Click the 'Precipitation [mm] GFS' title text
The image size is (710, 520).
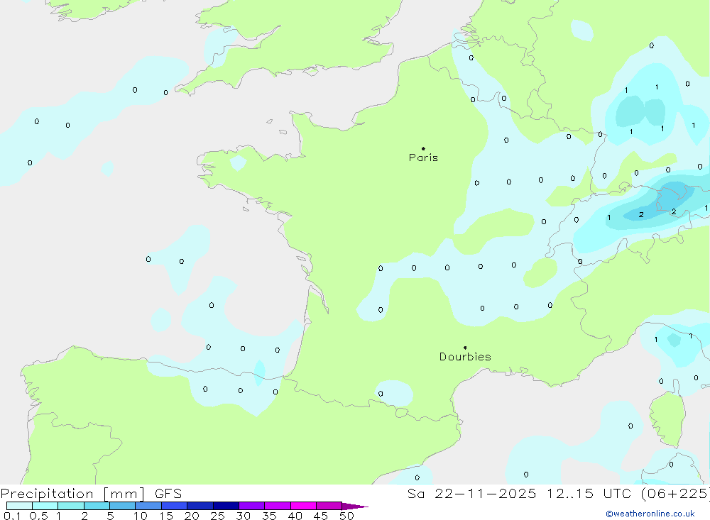(x=91, y=493)
